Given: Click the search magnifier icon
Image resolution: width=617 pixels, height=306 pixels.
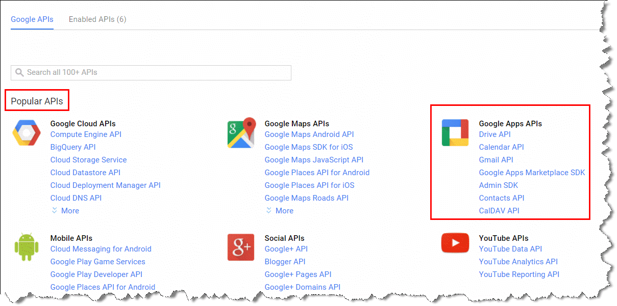Looking at the screenshot, I should (x=19, y=72).
